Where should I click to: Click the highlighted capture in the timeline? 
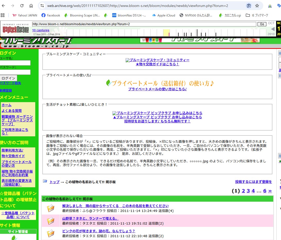[x=169, y=34]
